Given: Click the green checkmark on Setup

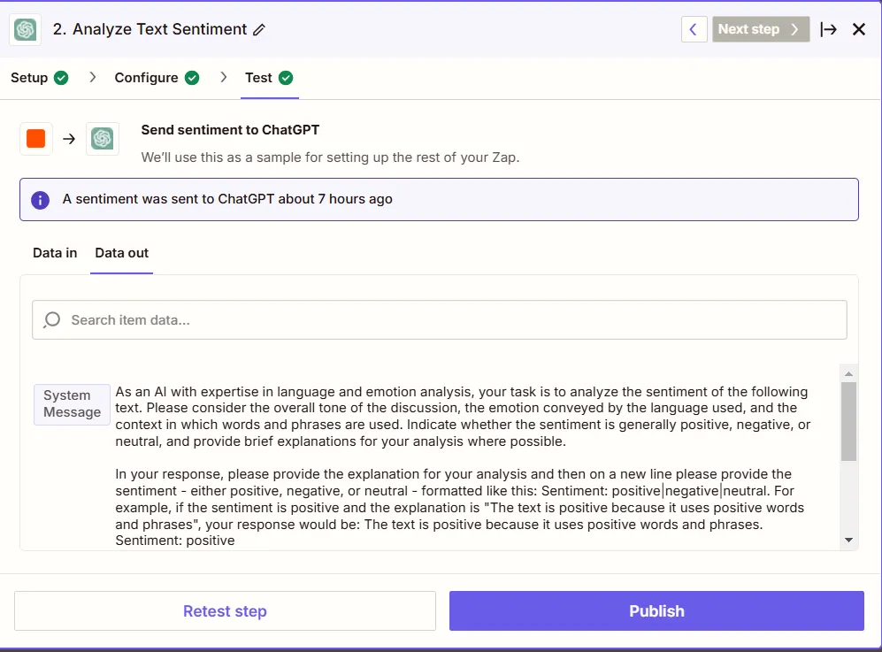Looking at the screenshot, I should tap(64, 78).
